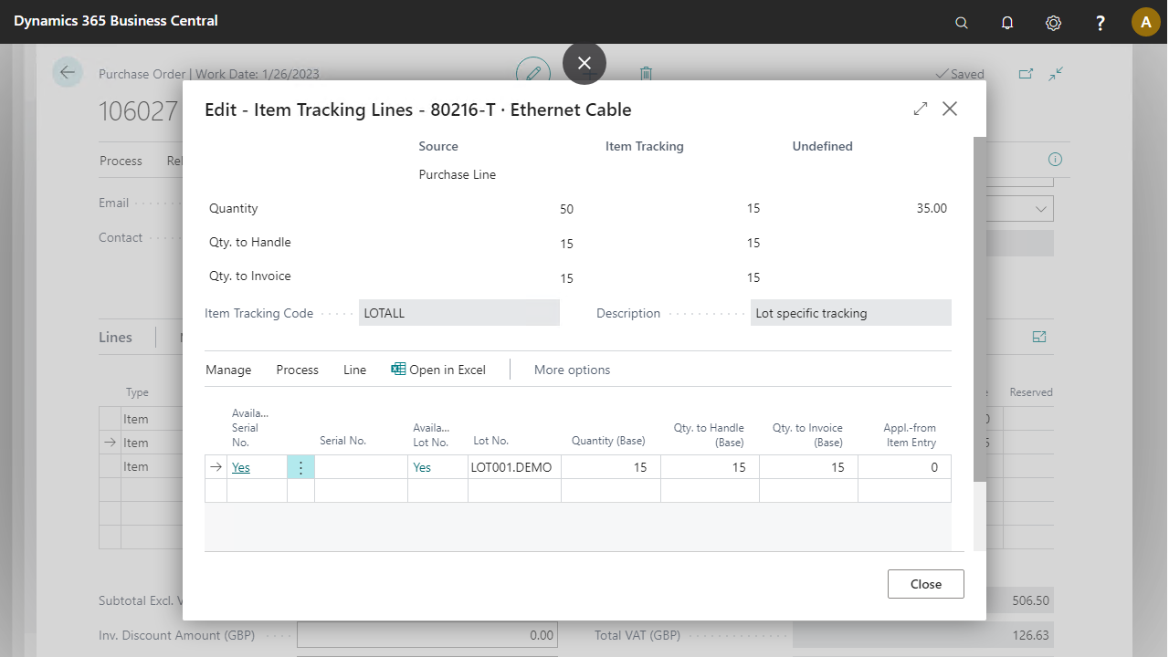Viewport: 1169px width, 657px height.
Task: Click the round dark close overlay button
Action: [584, 63]
